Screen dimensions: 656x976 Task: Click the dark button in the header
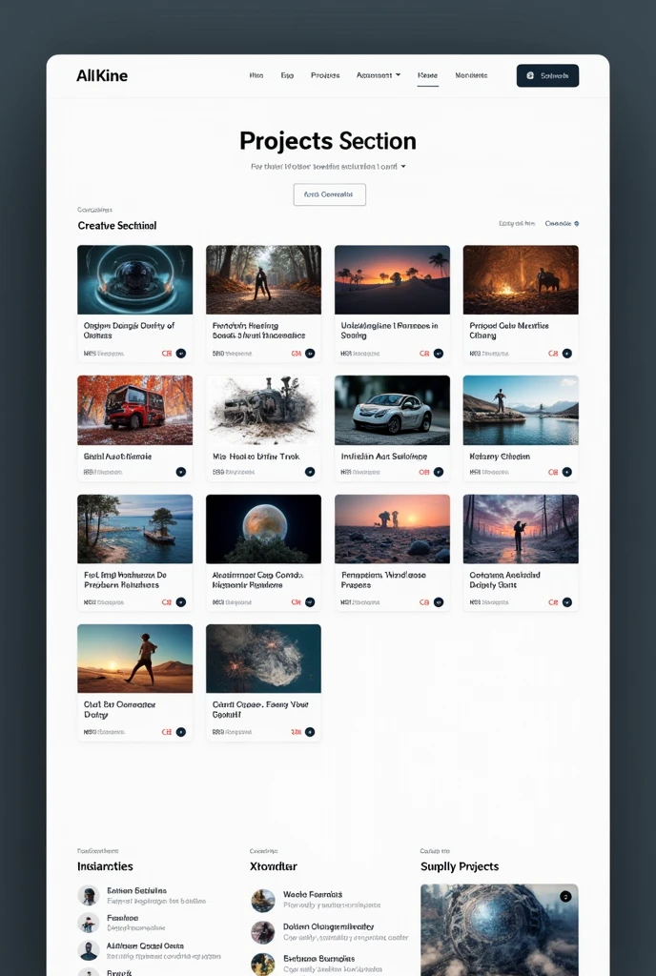coord(547,75)
